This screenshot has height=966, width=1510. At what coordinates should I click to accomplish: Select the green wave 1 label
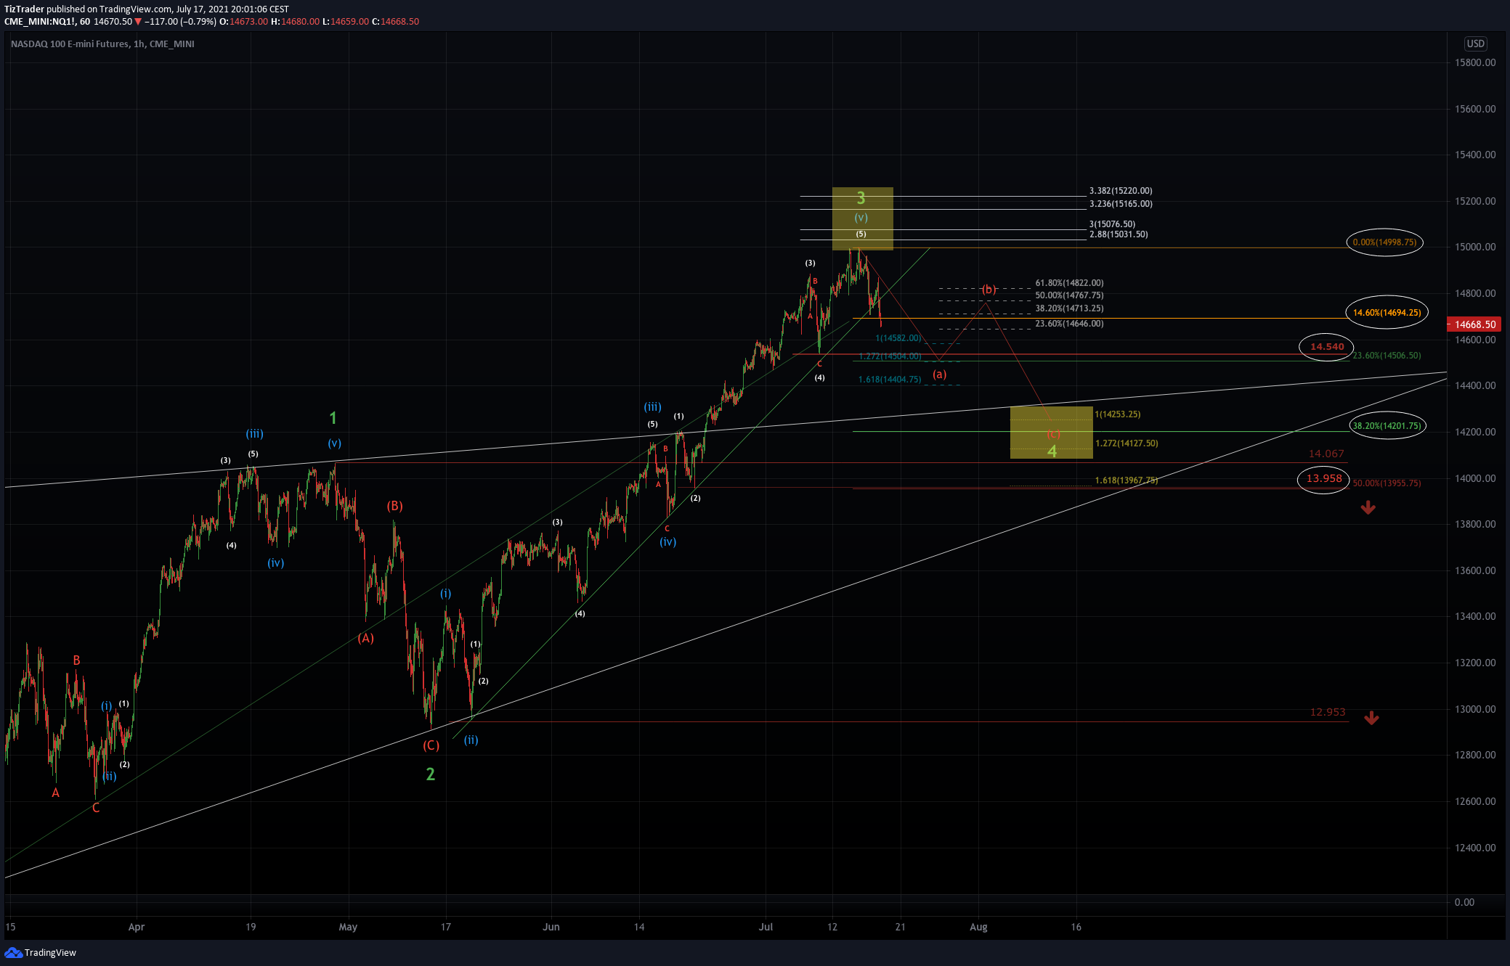(333, 418)
